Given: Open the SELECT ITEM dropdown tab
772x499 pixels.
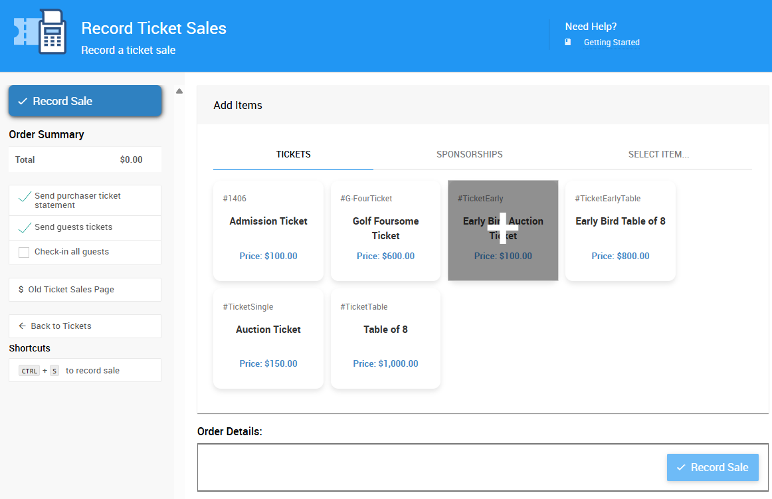Looking at the screenshot, I should (658, 153).
